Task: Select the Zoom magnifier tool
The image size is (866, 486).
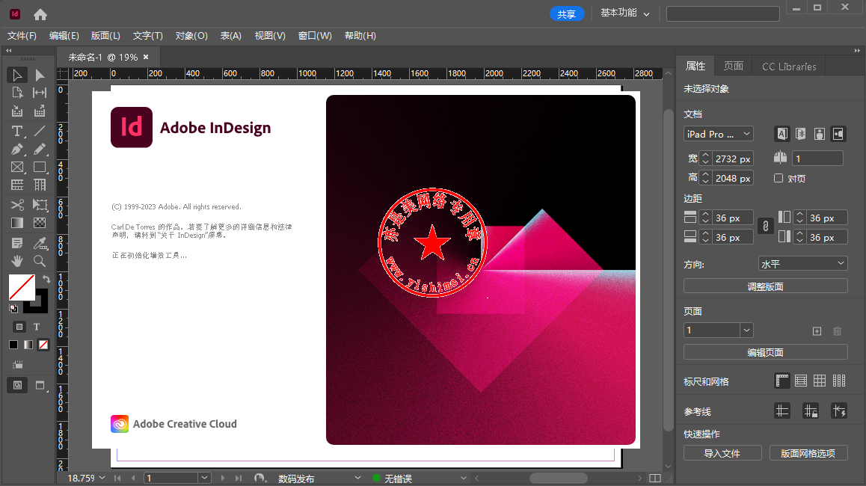Action: [39, 261]
